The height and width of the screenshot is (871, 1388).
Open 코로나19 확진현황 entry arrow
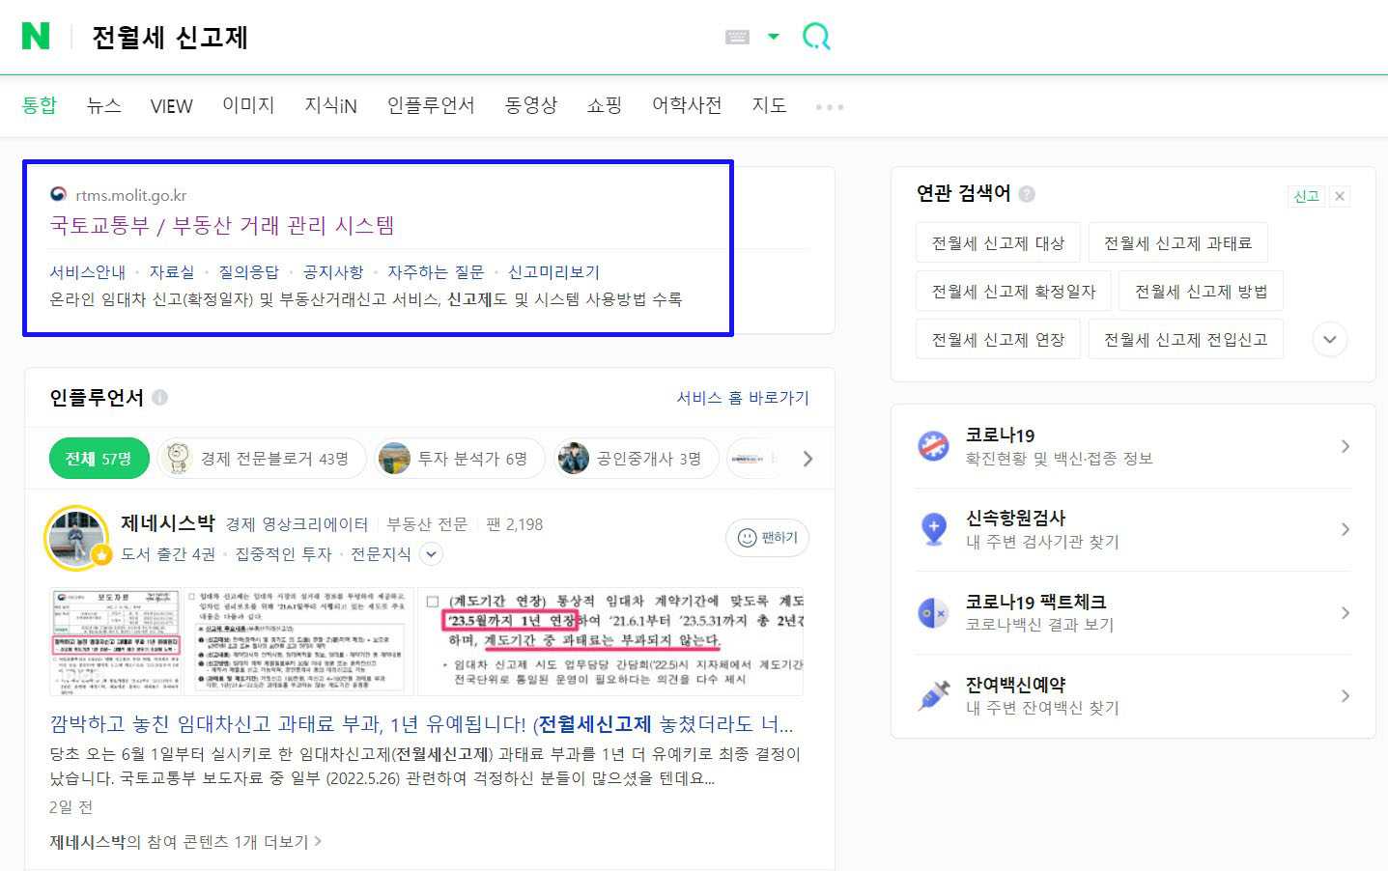point(1346,446)
